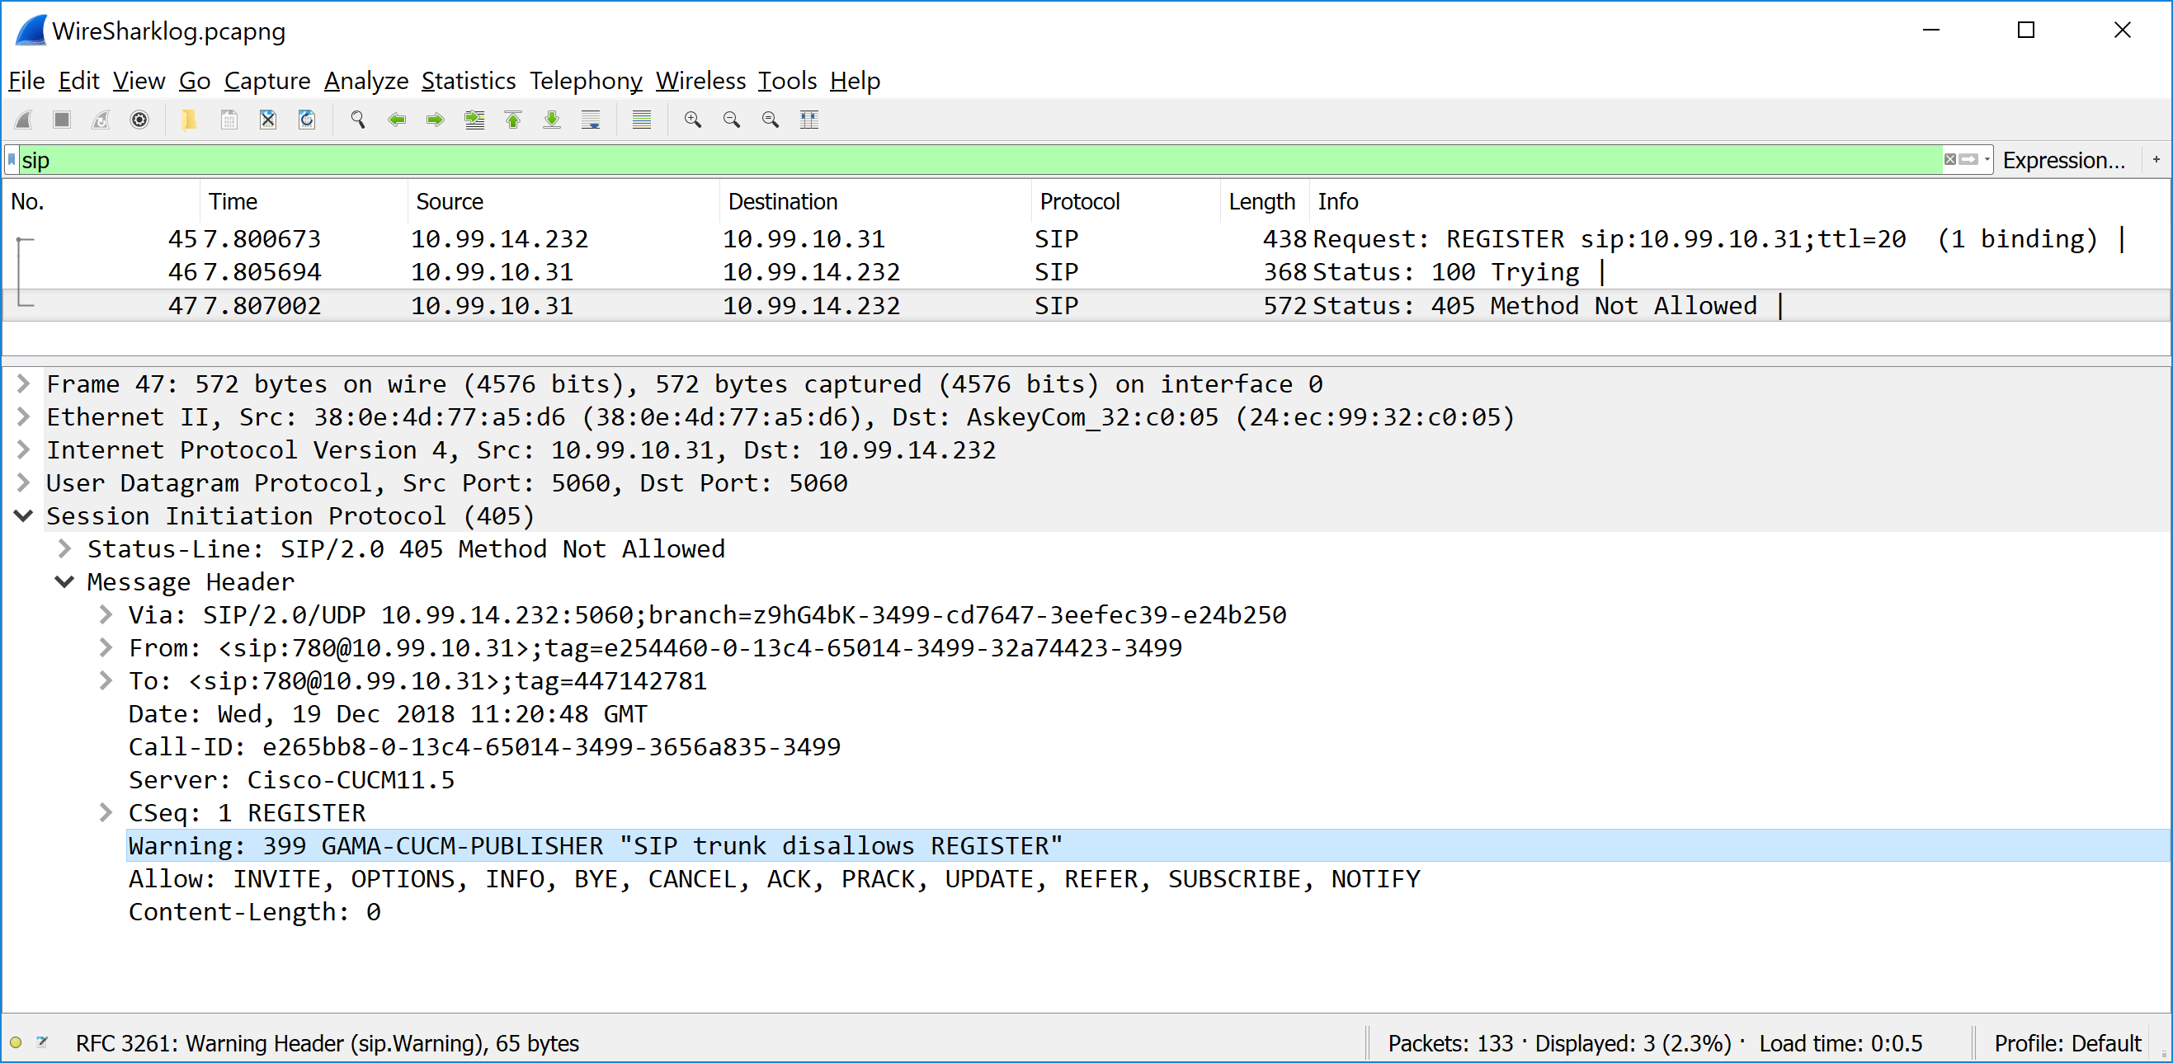The image size is (2173, 1063).
Task: Expand the Via header field
Action: click(x=106, y=615)
